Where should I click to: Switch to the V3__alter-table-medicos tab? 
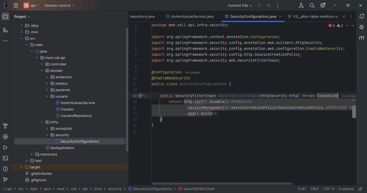click(x=313, y=16)
